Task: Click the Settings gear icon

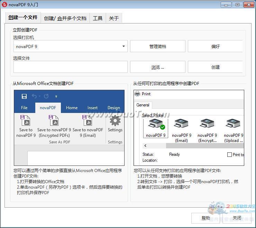Action: tap(115, 121)
